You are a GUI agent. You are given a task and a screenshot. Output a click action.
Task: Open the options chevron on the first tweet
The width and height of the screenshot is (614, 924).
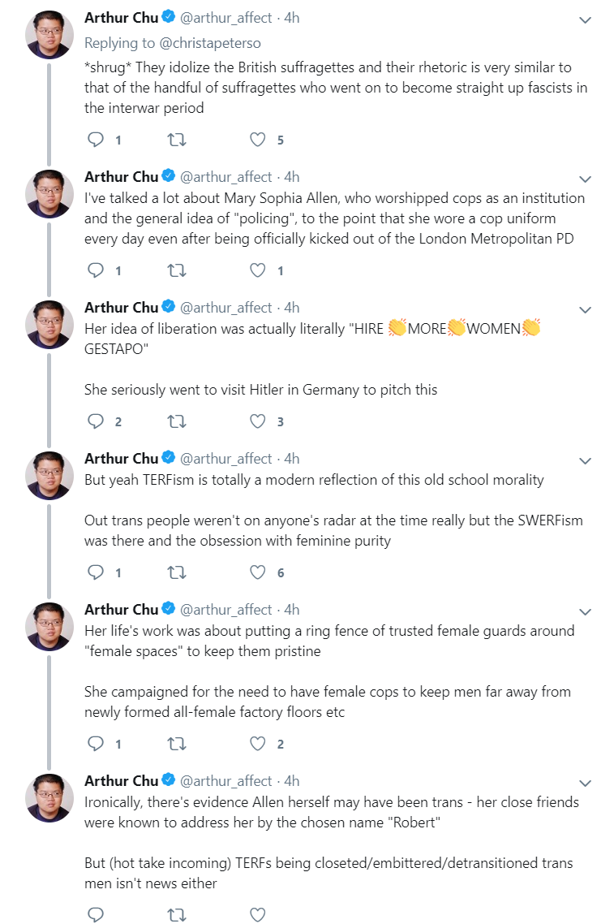tap(585, 20)
